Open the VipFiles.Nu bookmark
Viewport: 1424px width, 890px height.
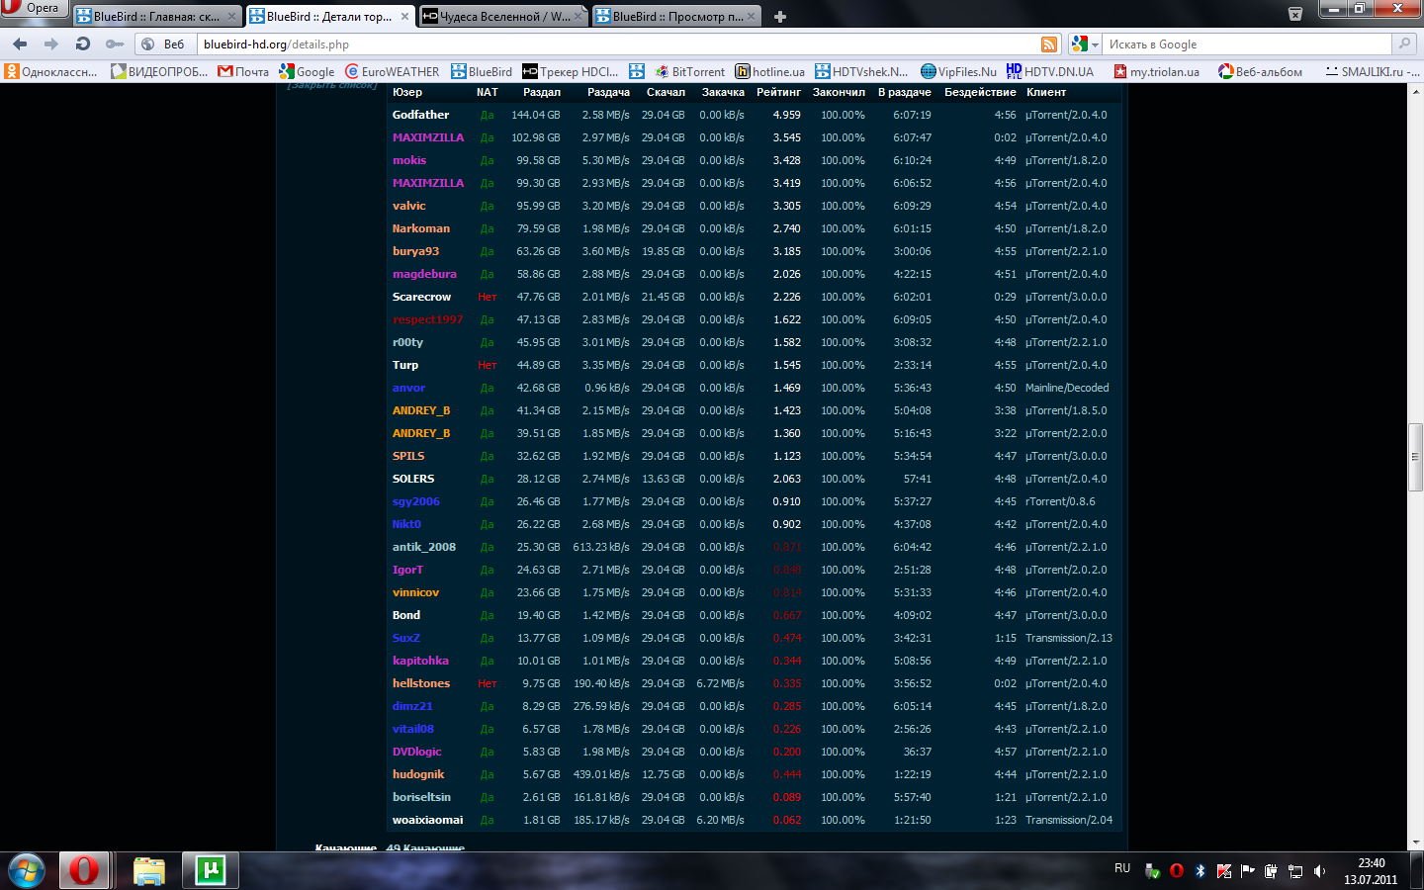click(959, 71)
